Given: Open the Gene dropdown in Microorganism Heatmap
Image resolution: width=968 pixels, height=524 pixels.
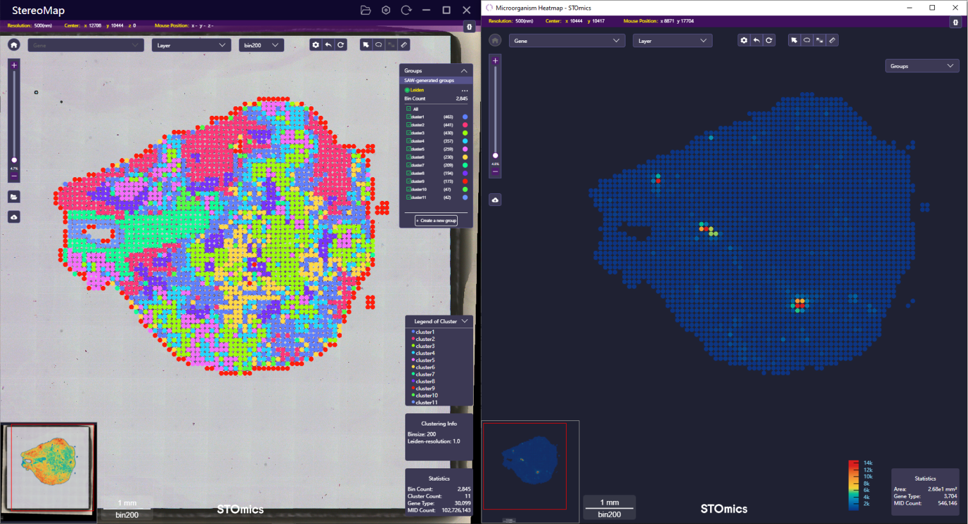Looking at the screenshot, I should [x=566, y=41].
